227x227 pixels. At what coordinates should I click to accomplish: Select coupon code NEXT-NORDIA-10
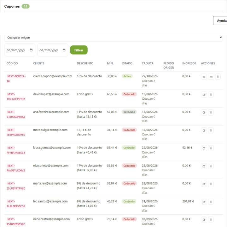(16, 79)
